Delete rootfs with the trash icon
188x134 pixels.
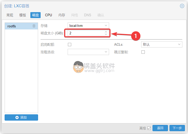coord(34,26)
